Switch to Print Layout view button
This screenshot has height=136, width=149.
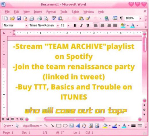[x=12, y=119]
